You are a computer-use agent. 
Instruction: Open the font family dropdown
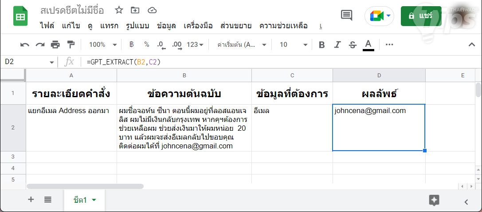(x=242, y=45)
